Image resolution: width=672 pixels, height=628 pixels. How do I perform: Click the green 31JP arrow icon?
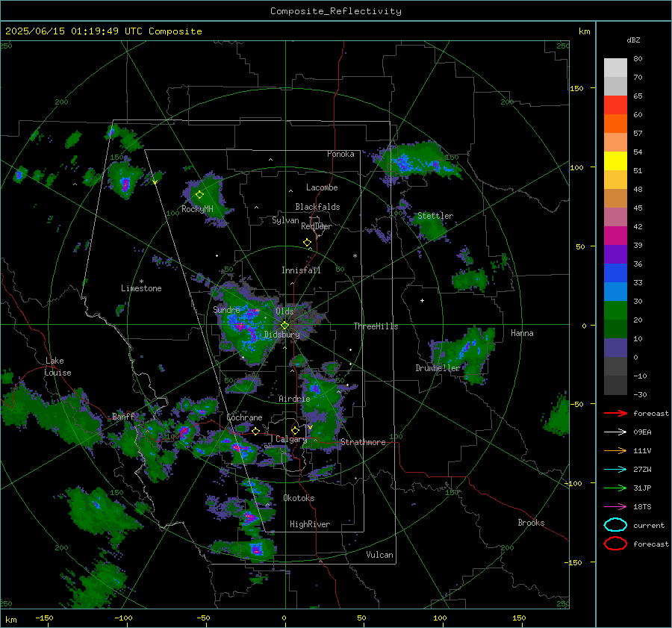[x=615, y=488]
